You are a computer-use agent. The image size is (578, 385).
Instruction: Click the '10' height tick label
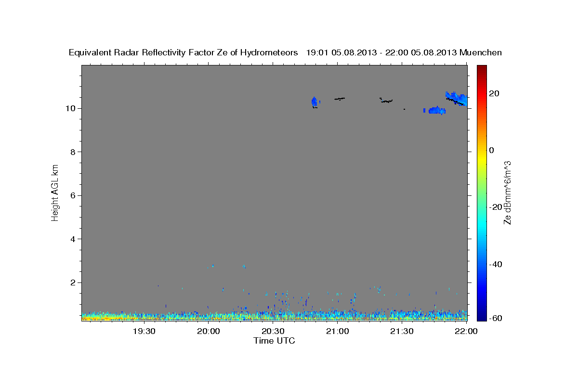(70, 108)
